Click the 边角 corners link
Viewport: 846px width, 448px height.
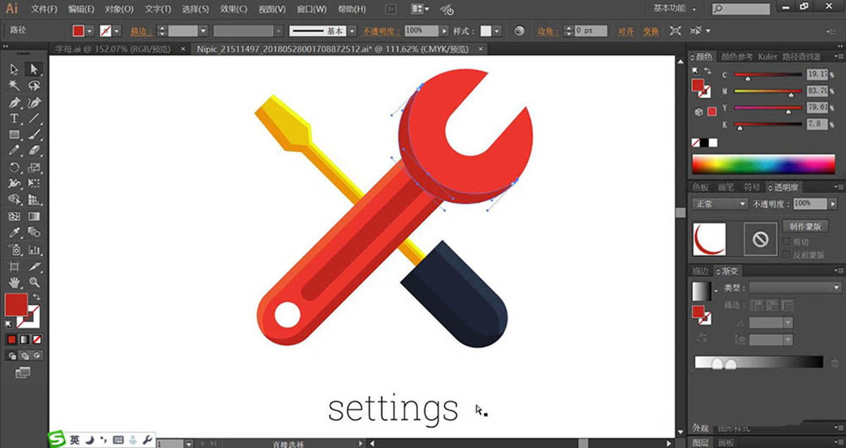pyautogui.click(x=547, y=31)
